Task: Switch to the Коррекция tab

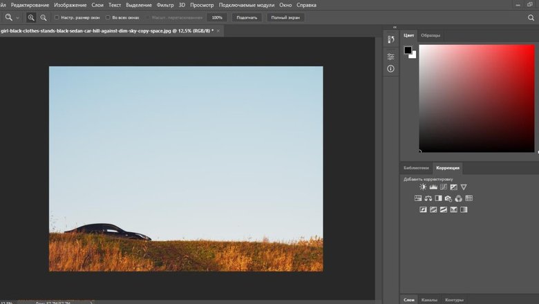Action: [448, 168]
